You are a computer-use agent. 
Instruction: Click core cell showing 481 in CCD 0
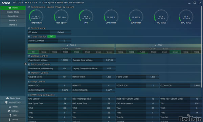(33, 52)
